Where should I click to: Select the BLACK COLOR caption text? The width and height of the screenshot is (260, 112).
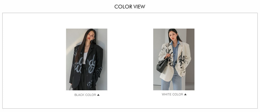[x=85, y=95]
